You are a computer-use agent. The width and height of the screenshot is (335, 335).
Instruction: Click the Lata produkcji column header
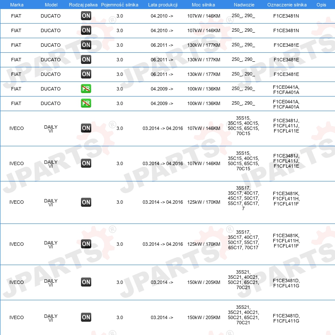coord(163,5)
